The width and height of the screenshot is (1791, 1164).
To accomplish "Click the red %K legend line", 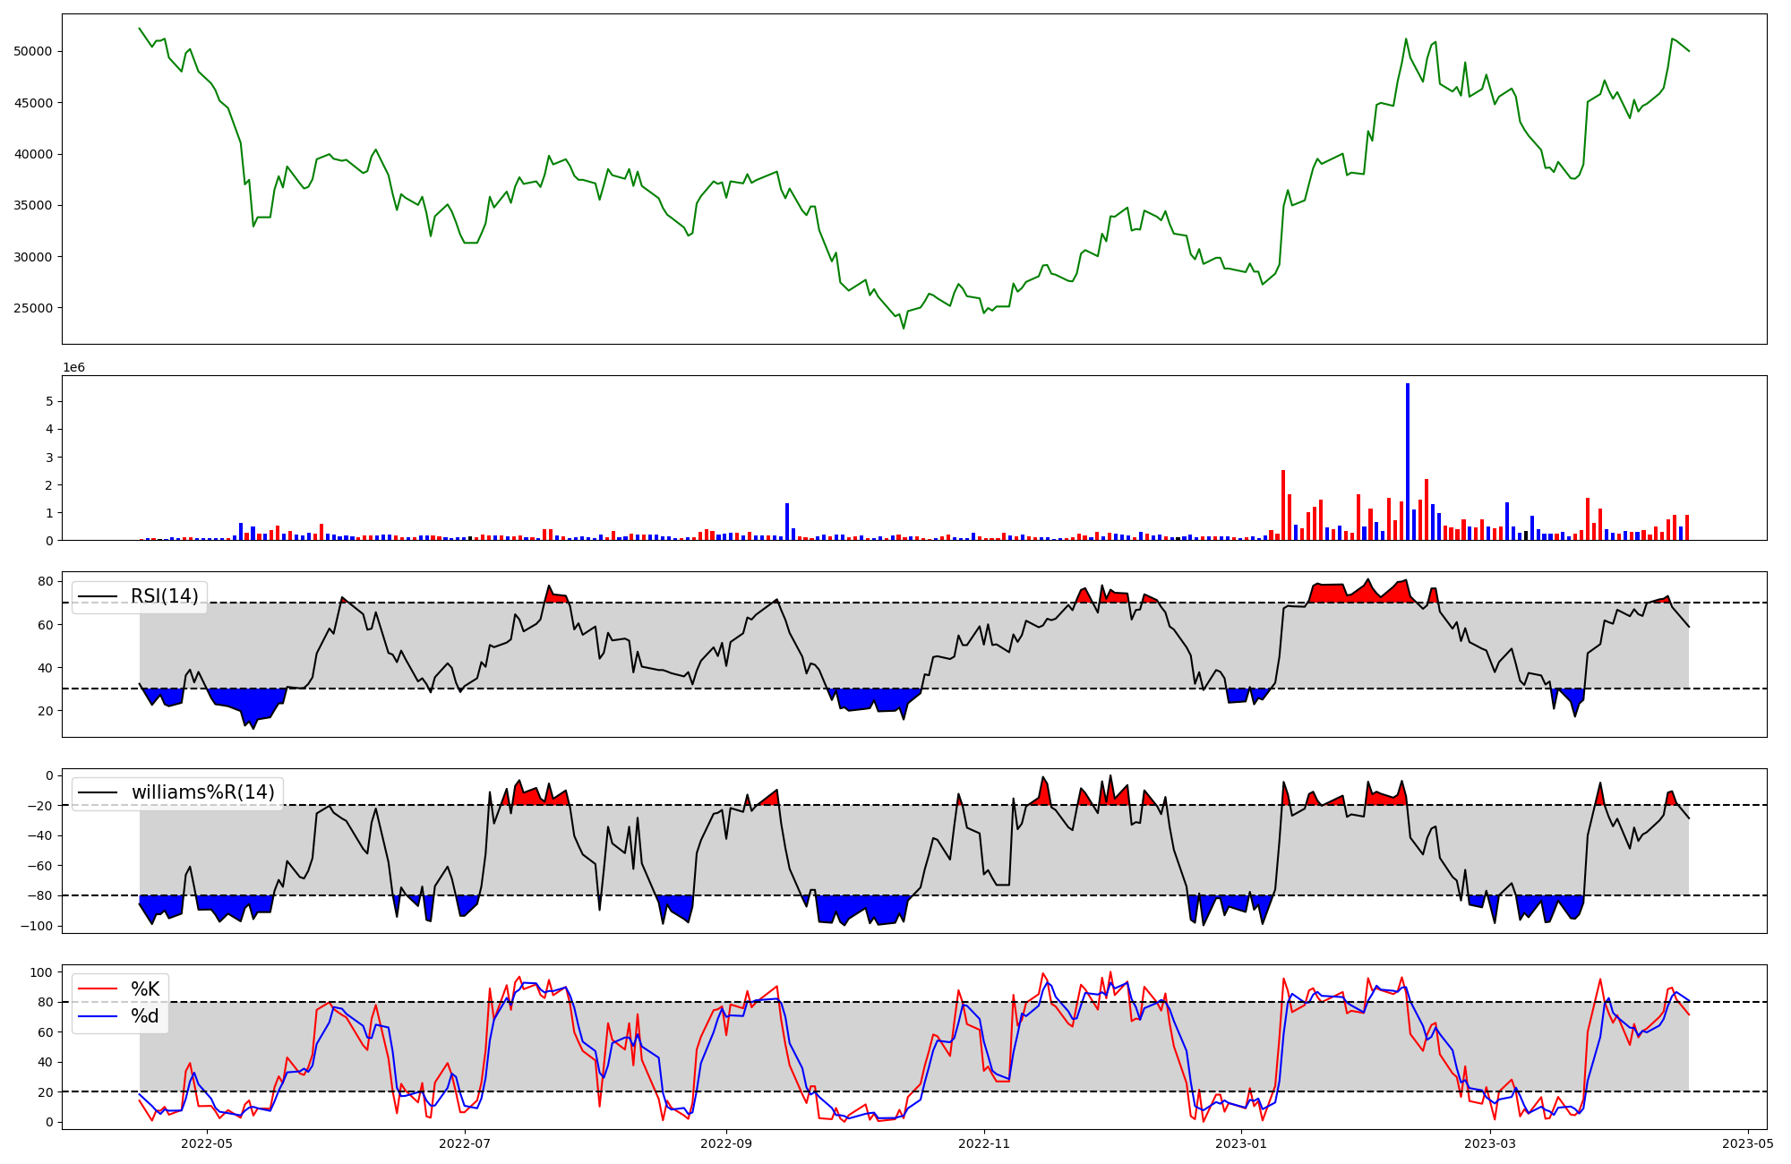I will click(x=99, y=989).
